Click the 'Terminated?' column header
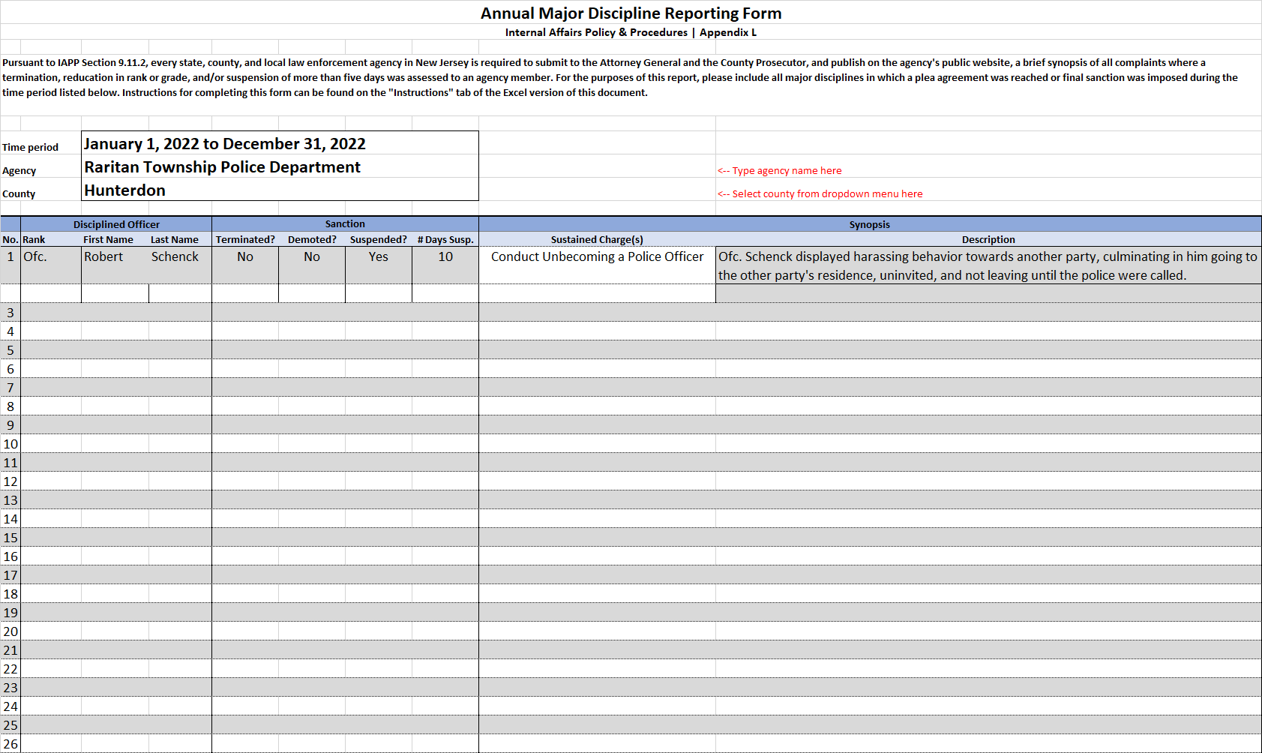 click(x=245, y=239)
